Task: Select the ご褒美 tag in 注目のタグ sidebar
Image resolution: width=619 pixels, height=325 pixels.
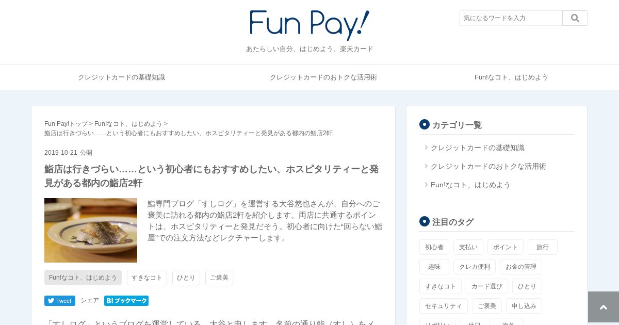Action: coord(487,306)
